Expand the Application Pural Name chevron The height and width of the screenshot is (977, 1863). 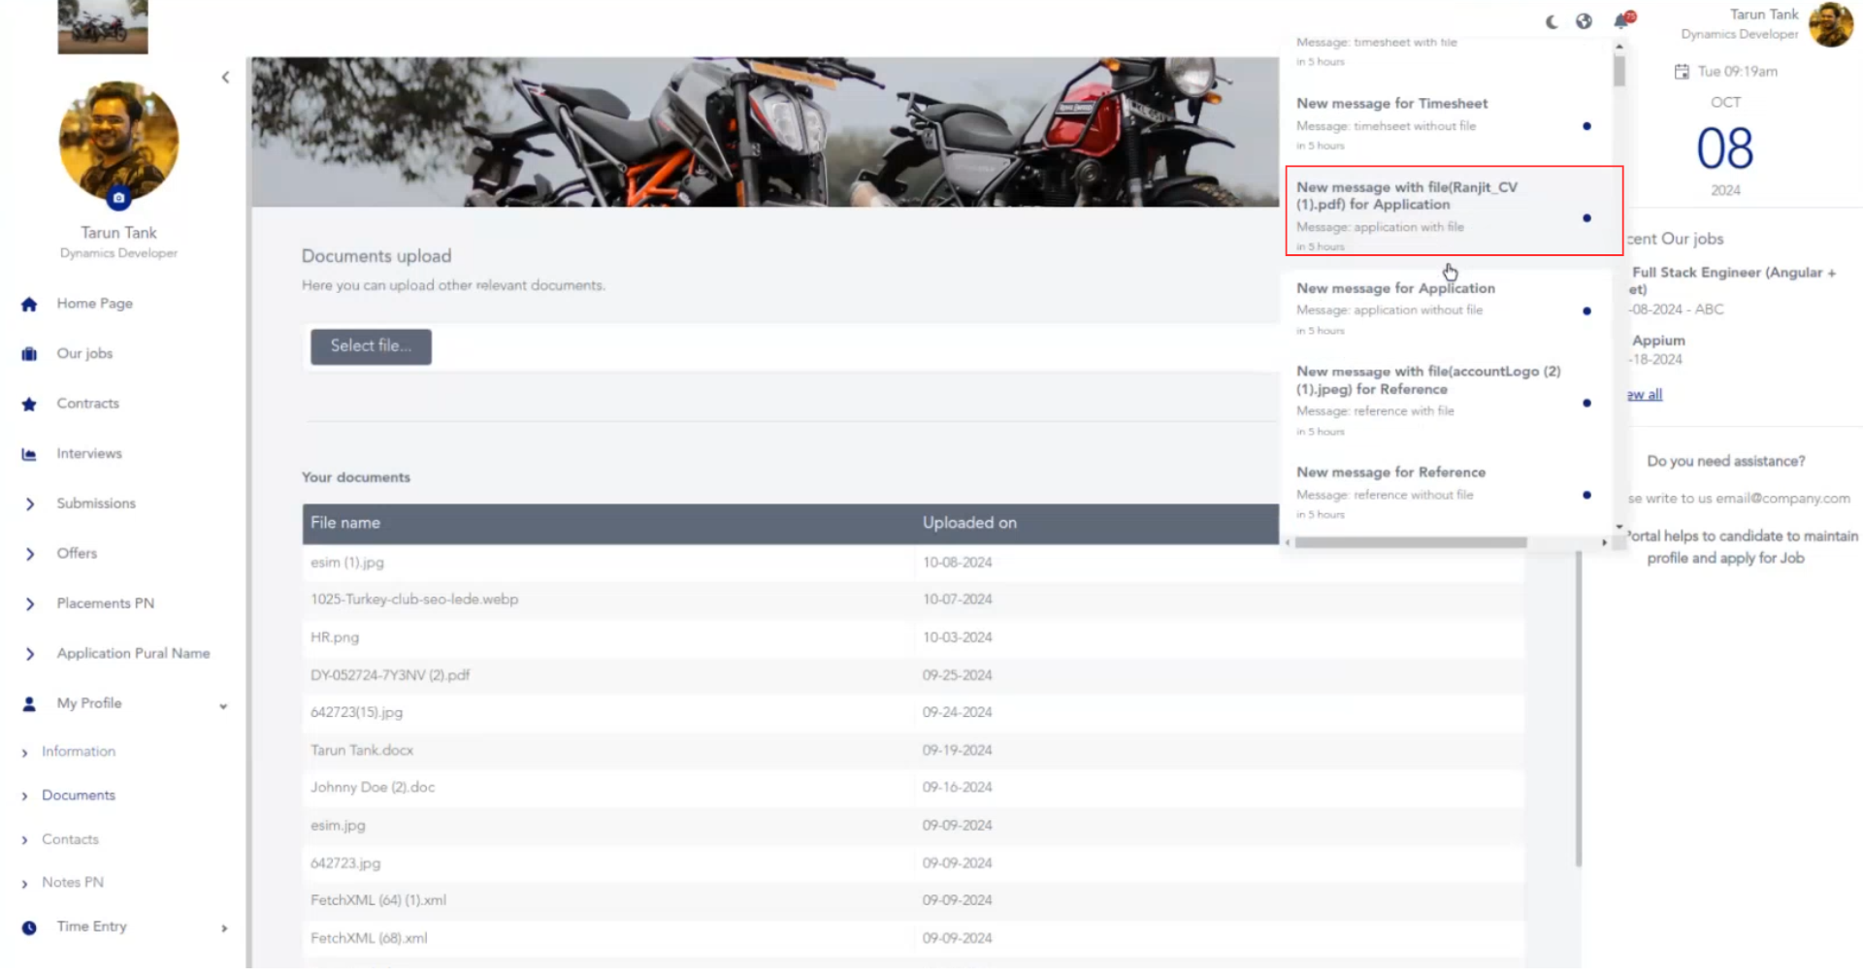(x=29, y=655)
